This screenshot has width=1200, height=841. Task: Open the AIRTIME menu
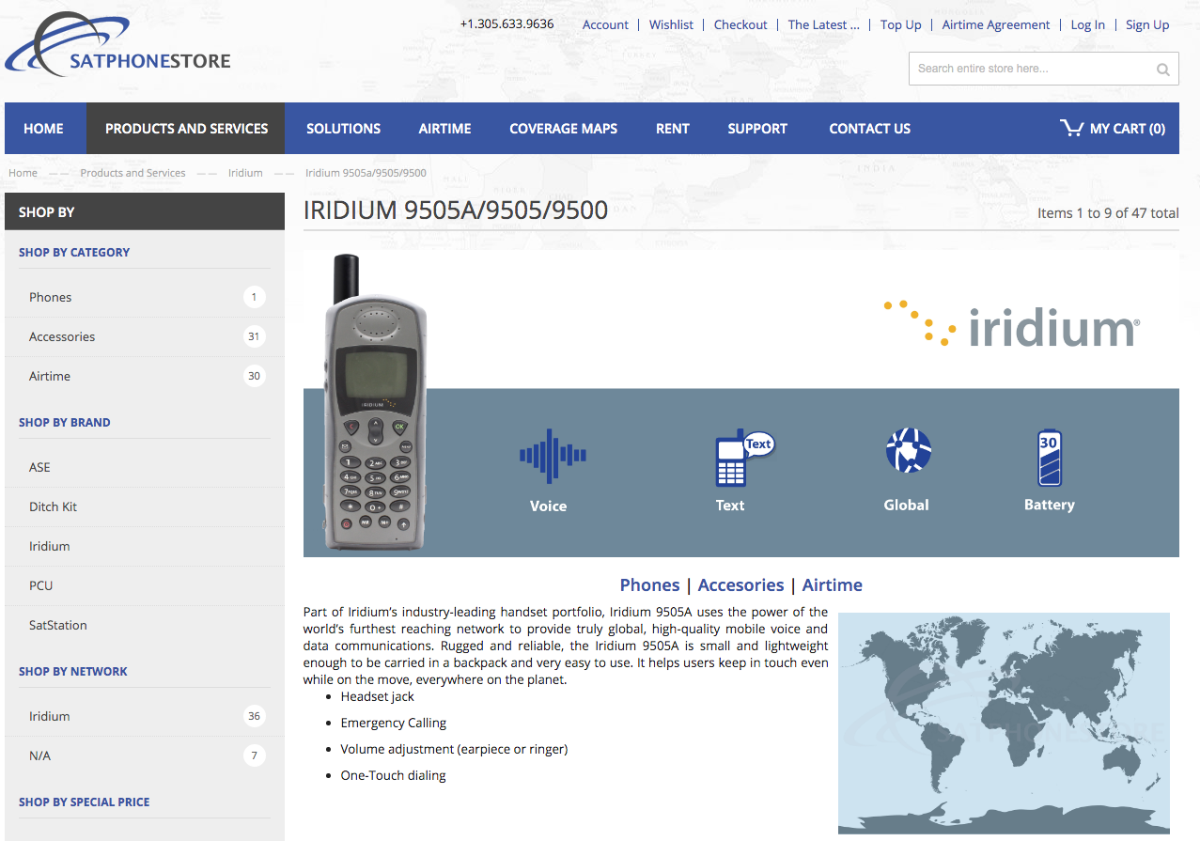click(x=445, y=129)
